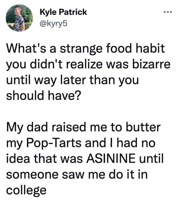Click the word bizarre in the question

point(151,64)
